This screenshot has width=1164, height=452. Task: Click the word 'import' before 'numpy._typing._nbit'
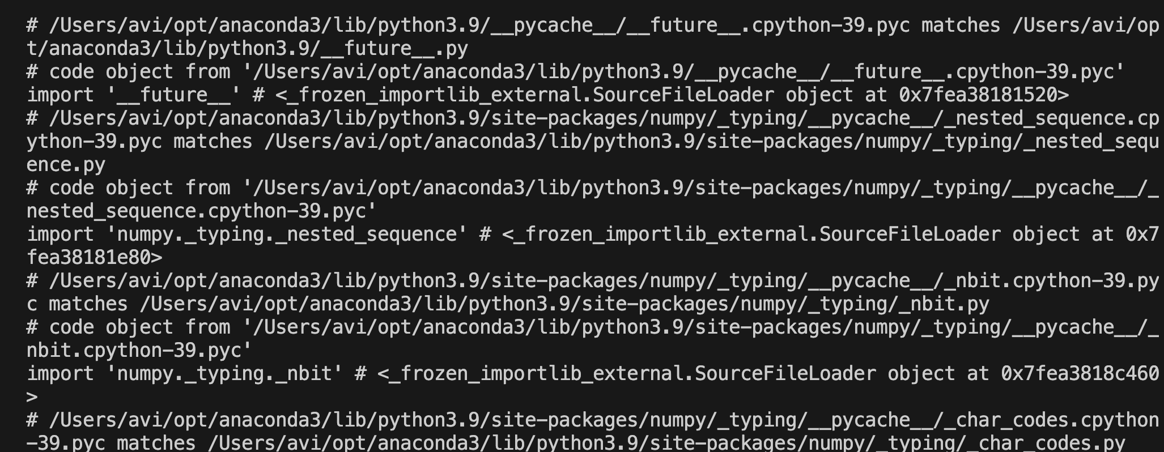[60, 374]
